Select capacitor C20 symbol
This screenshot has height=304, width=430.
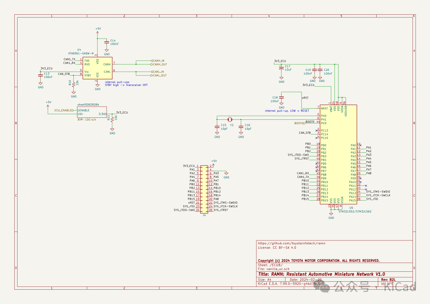(320, 70)
